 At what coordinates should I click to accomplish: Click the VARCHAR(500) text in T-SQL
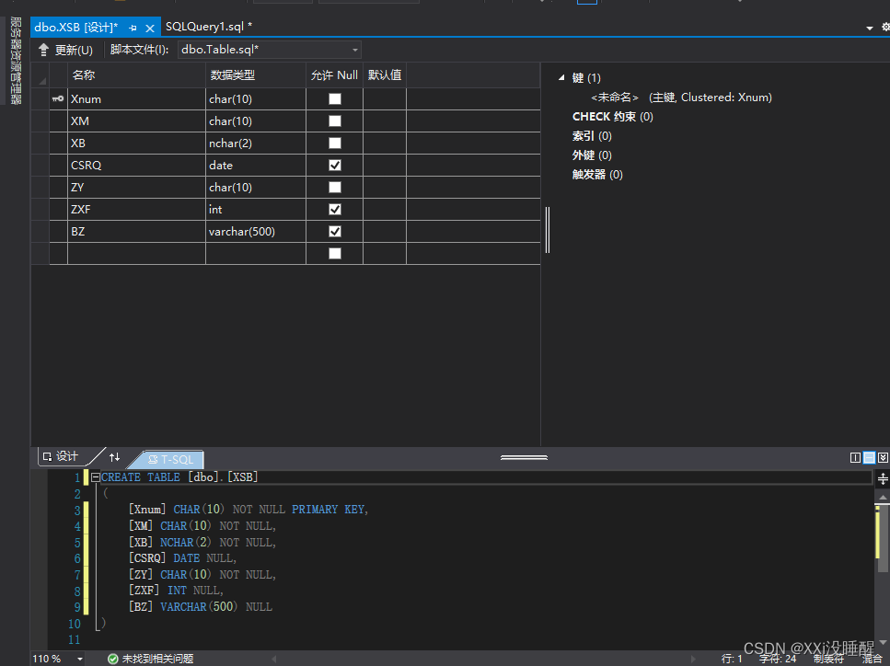click(199, 607)
